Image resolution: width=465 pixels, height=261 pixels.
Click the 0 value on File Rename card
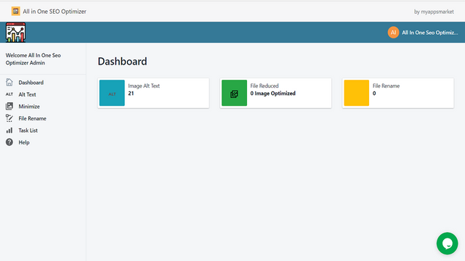click(x=374, y=94)
